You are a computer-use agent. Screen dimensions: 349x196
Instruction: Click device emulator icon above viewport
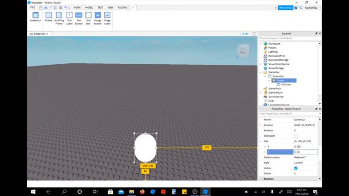tap(254, 34)
